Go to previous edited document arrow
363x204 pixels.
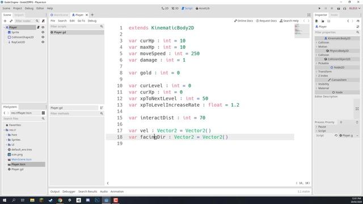click(304, 21)
